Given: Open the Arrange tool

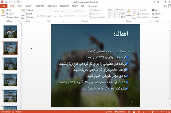Looking at the screenshot, I should point(129,13).
